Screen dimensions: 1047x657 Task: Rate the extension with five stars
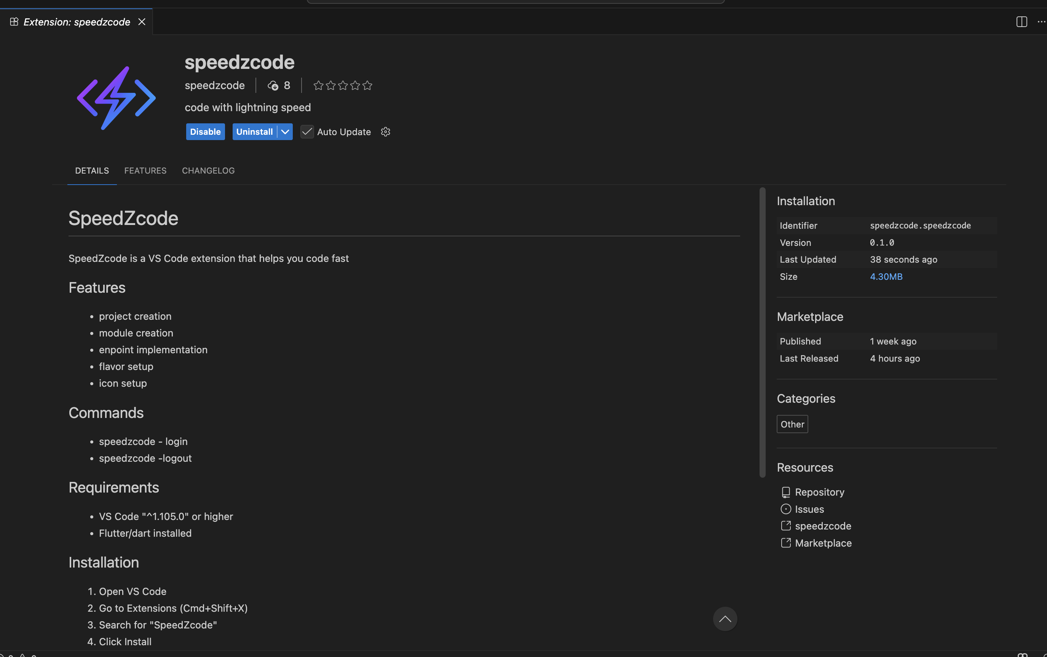point(367,85)
